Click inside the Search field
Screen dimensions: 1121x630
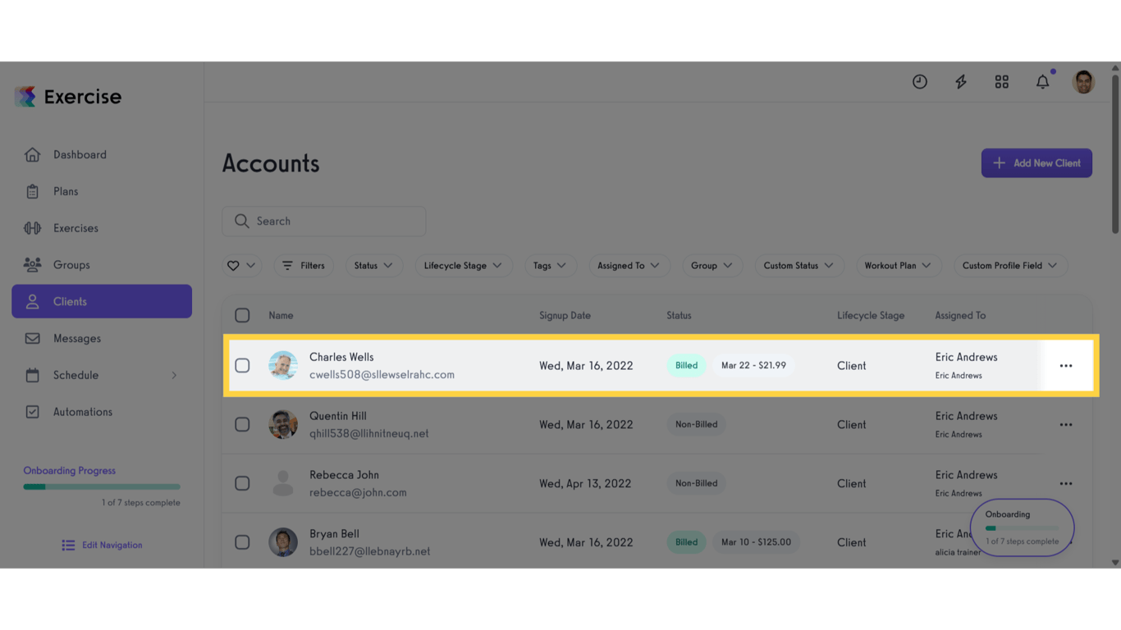pos(323,221)
